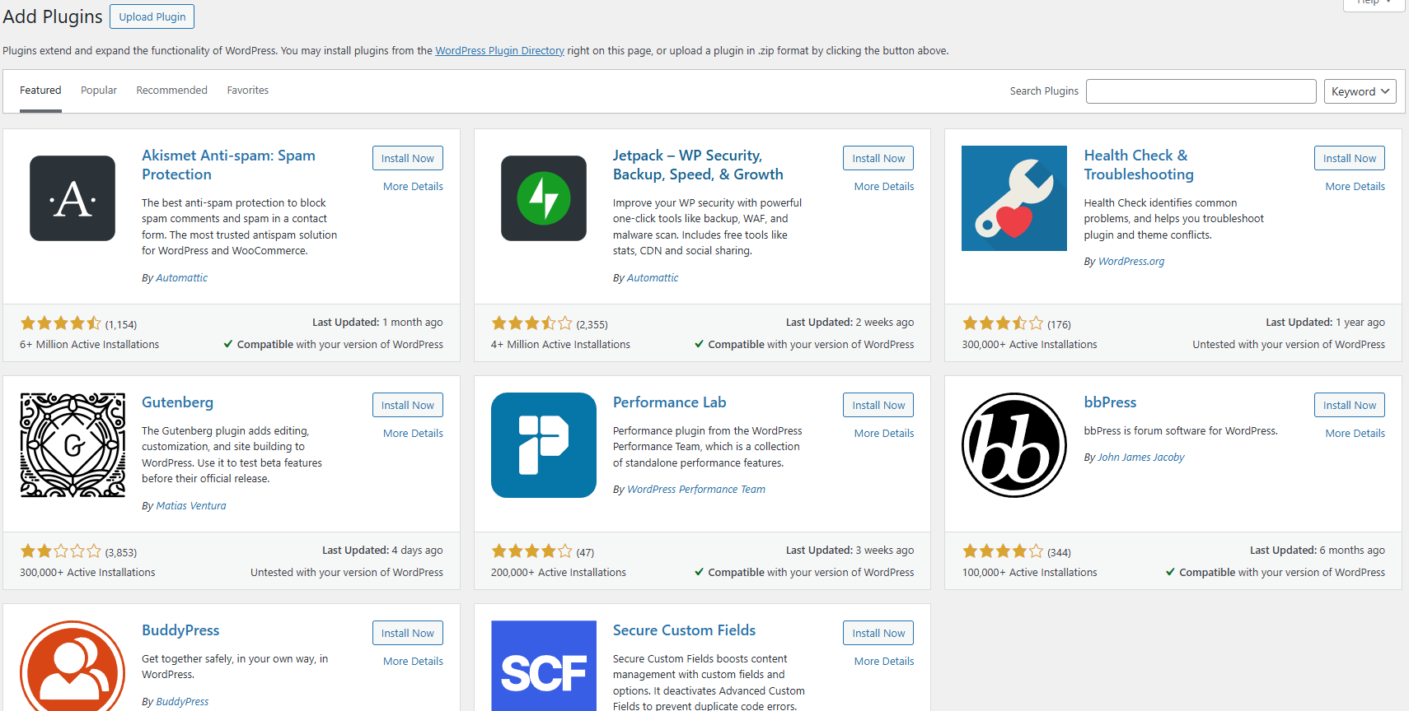
Task: Click the Upload Plugin button
Action: (x=152, y=16)
